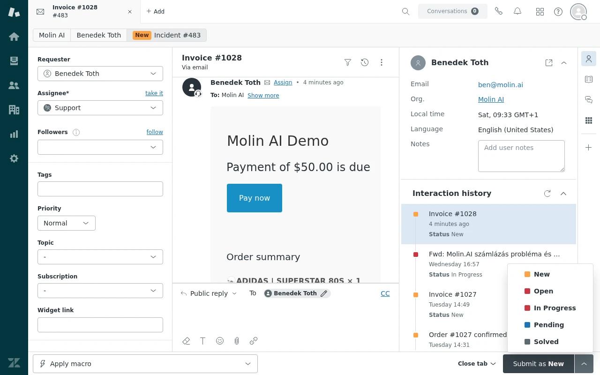Select Pending status from menu
Image resolution: width=600 pixels, height=375 pixels.
coord(550,325)
